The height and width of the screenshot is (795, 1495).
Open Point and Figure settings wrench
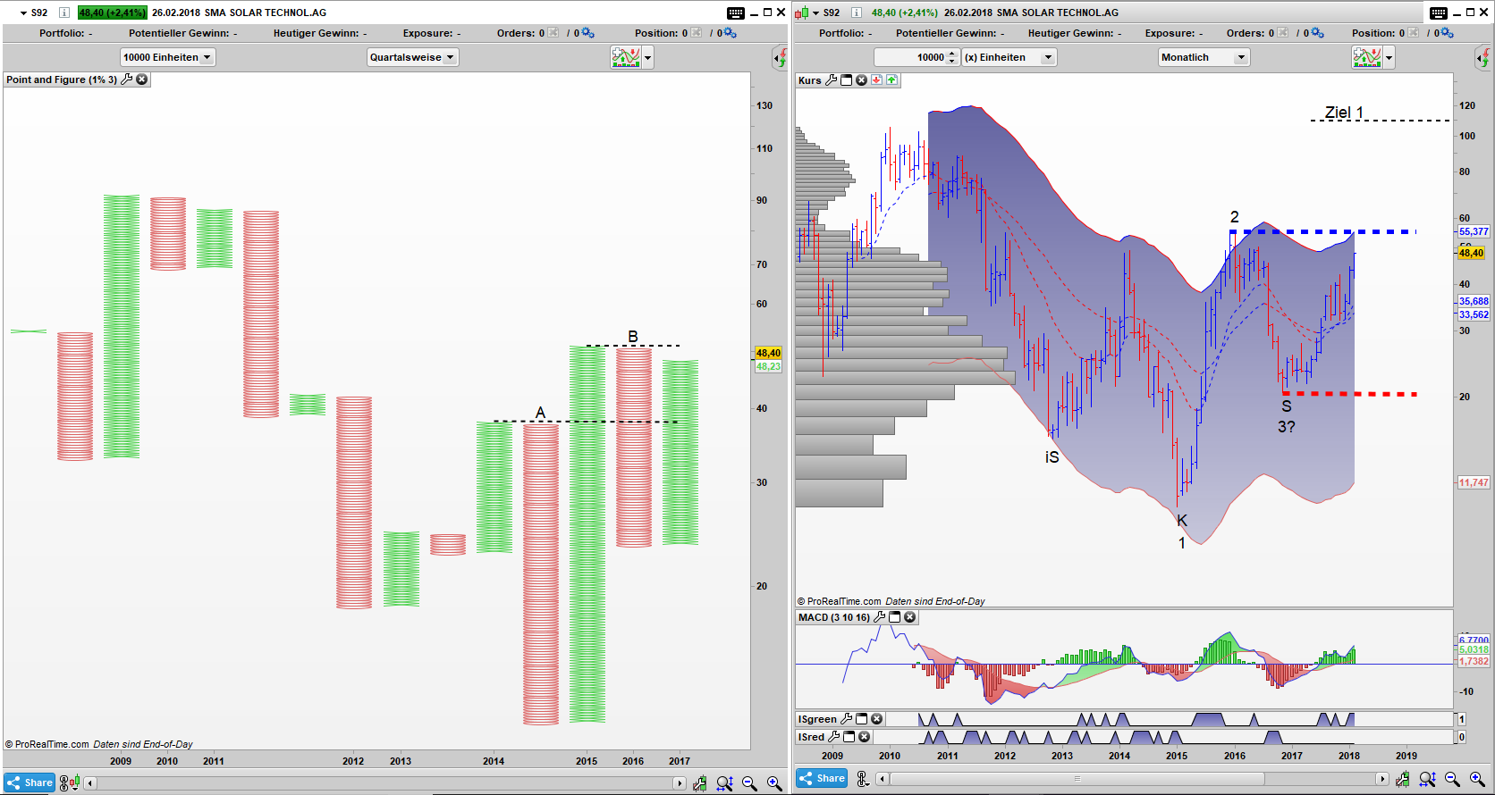127,79
